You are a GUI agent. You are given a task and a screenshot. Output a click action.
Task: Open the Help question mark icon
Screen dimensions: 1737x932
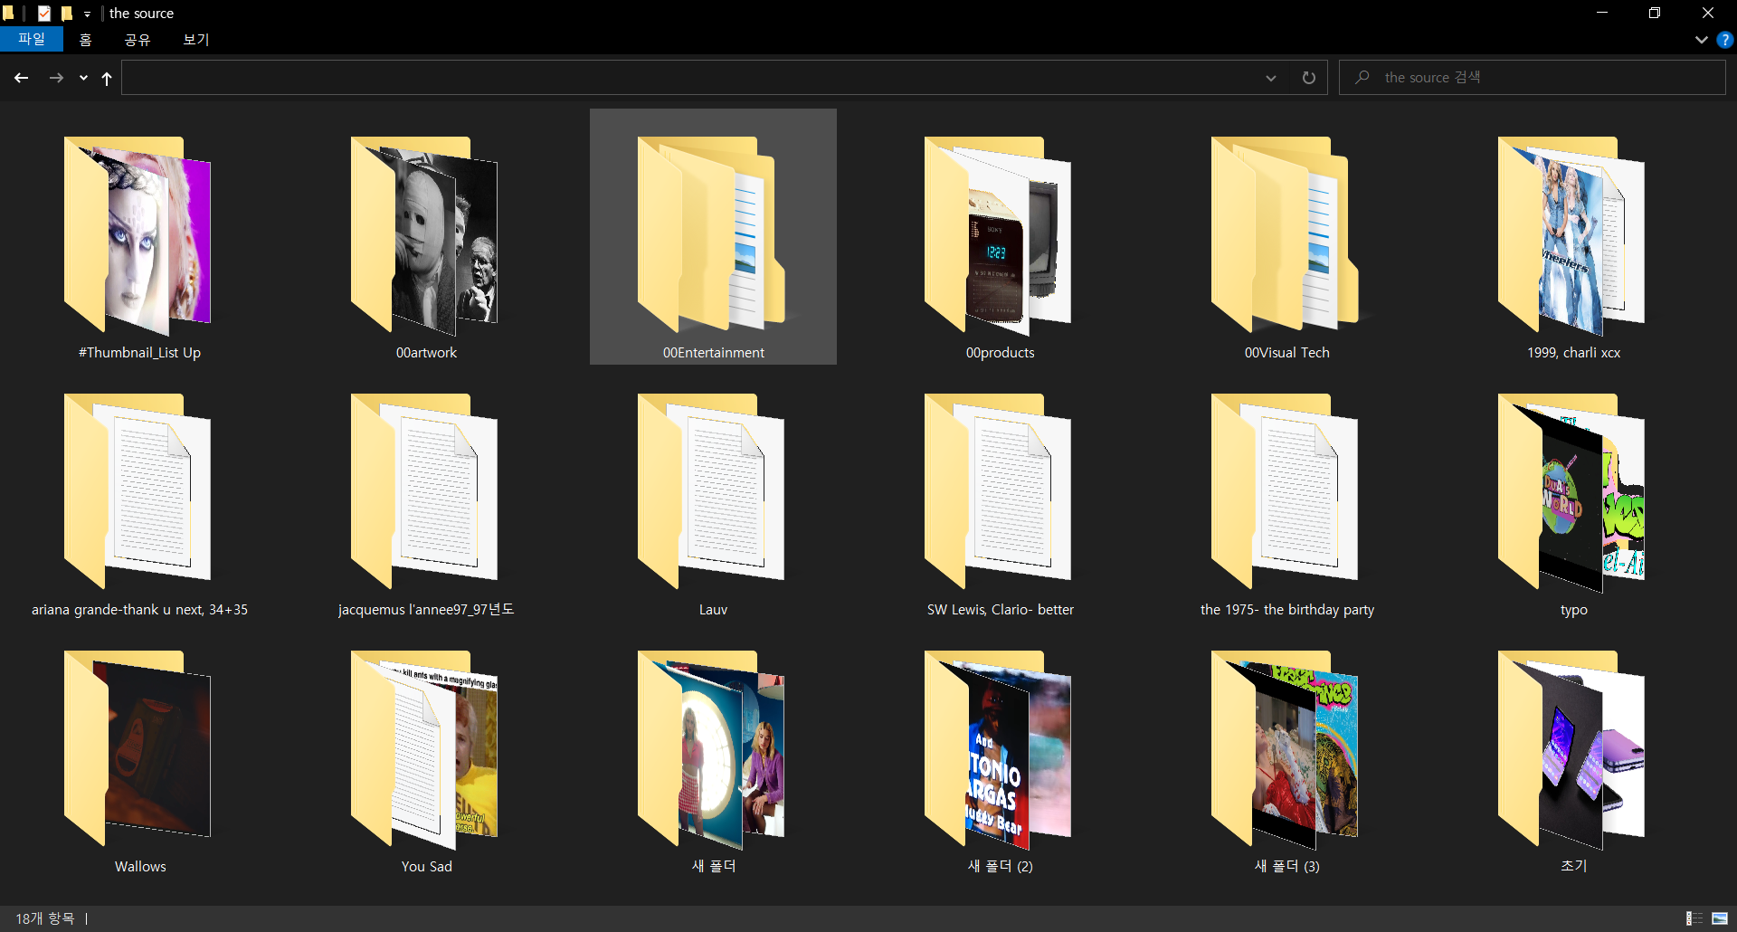1725,40
